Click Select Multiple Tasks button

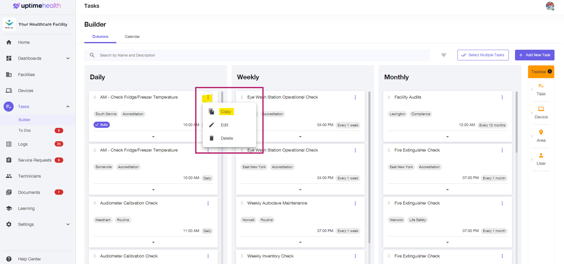(x=483, y=55)
